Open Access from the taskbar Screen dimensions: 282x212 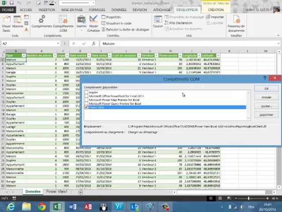tap(88, 207)
